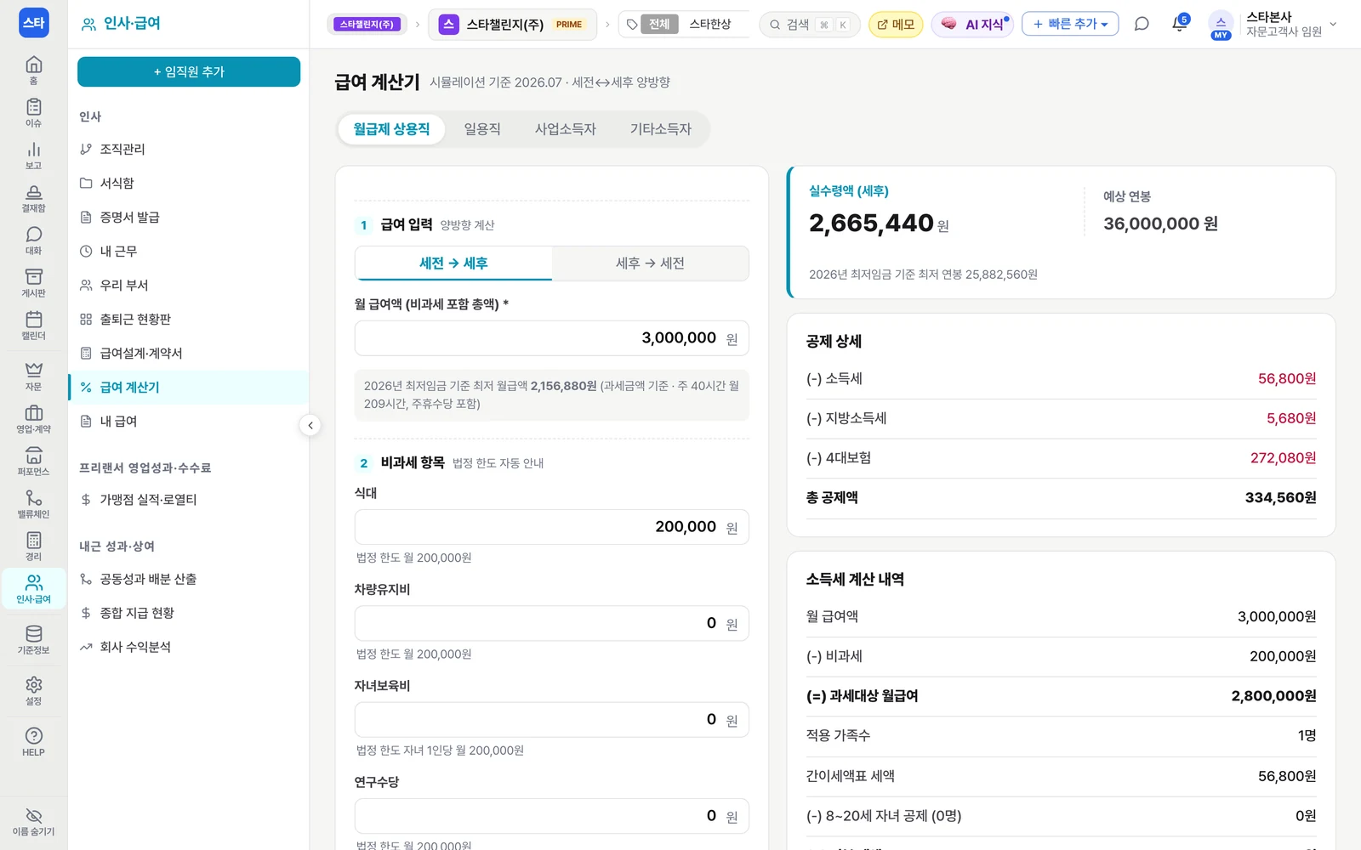Open the AI 지식 button

[x=974, y=24]
